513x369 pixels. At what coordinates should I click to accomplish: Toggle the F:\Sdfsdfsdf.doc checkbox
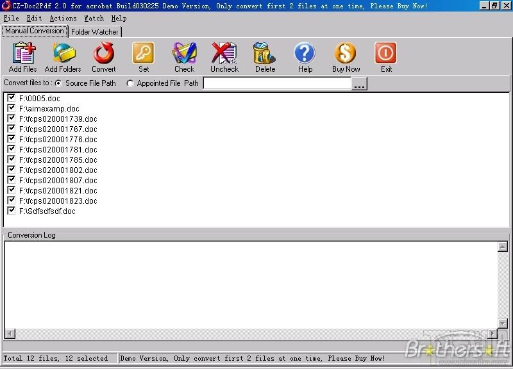click(11, 211)
